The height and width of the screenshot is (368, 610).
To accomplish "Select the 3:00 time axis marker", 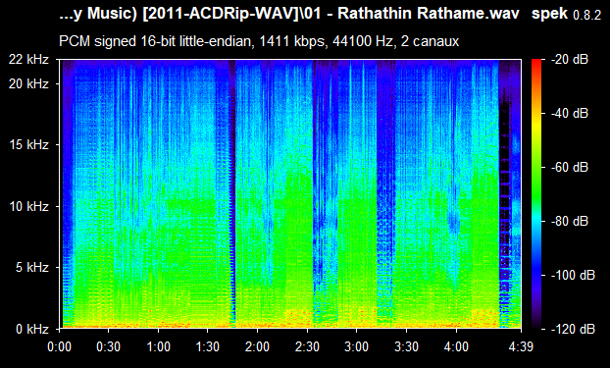I will tap(356, 346).
